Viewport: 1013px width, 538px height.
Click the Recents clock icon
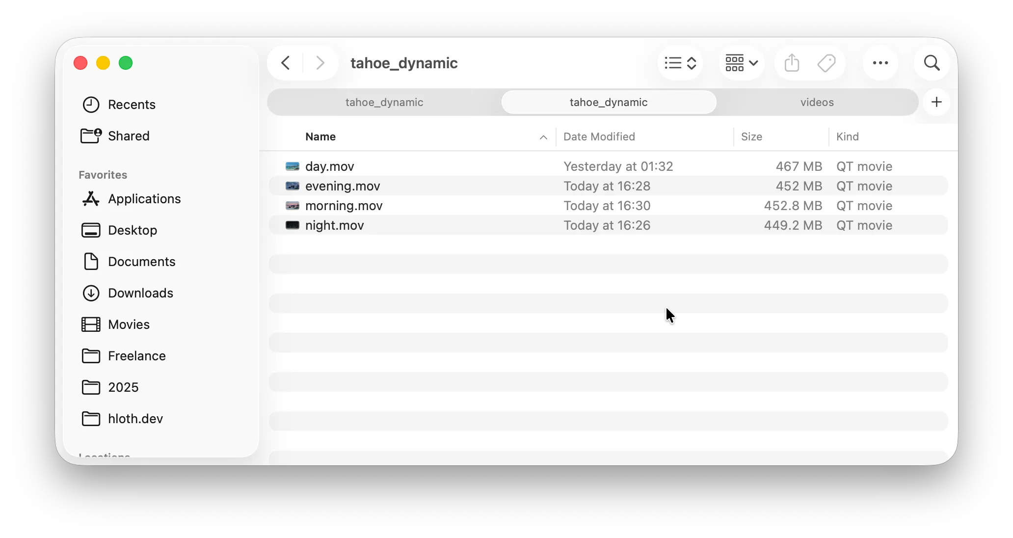pyautogui.click(x=91, y=105)
